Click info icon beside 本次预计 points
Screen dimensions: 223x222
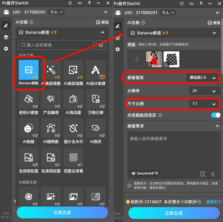[x=199, y=202]
